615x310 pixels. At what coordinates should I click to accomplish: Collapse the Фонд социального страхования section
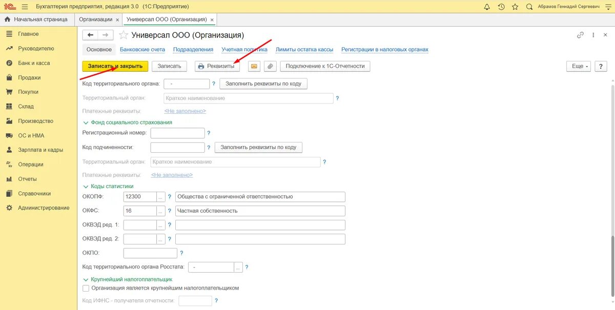tap(86, 122)
